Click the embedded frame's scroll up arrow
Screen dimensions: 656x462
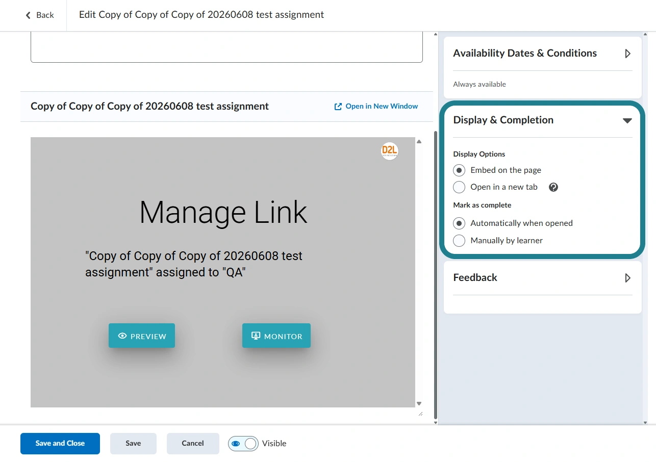coord(419,141)
